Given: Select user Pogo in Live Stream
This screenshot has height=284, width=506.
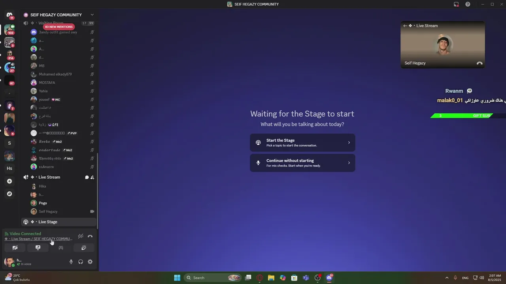Looking at the screenshot, I should (x=43, y=203).
